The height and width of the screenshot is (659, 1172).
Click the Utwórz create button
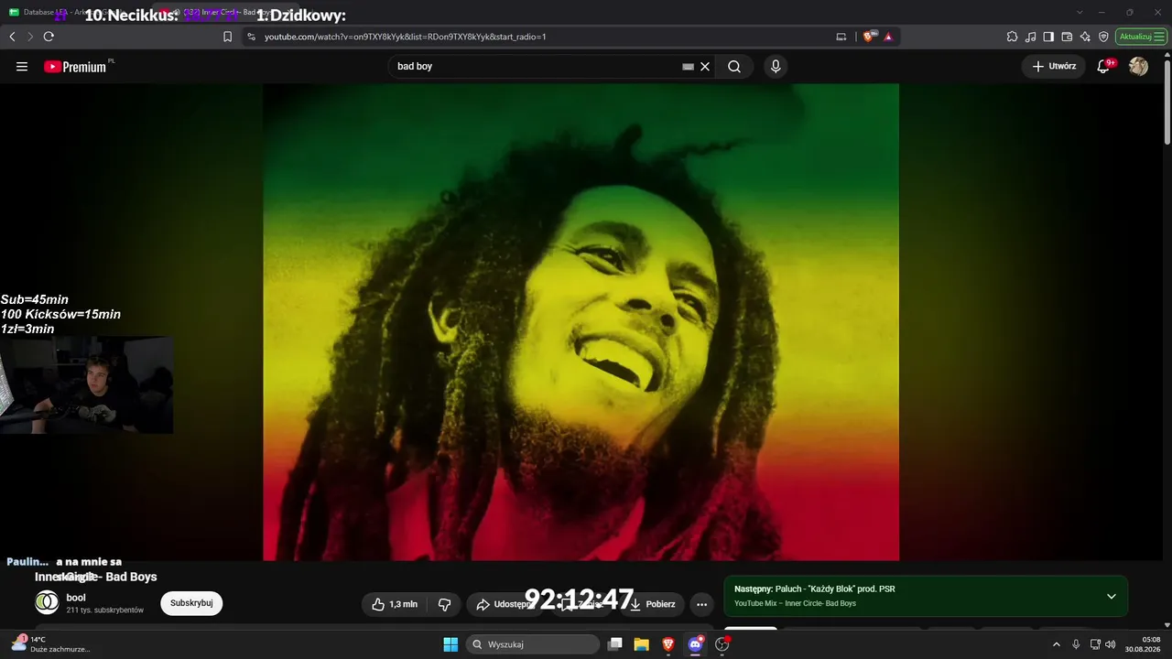pyautogui.click(x=1054, y=66)
